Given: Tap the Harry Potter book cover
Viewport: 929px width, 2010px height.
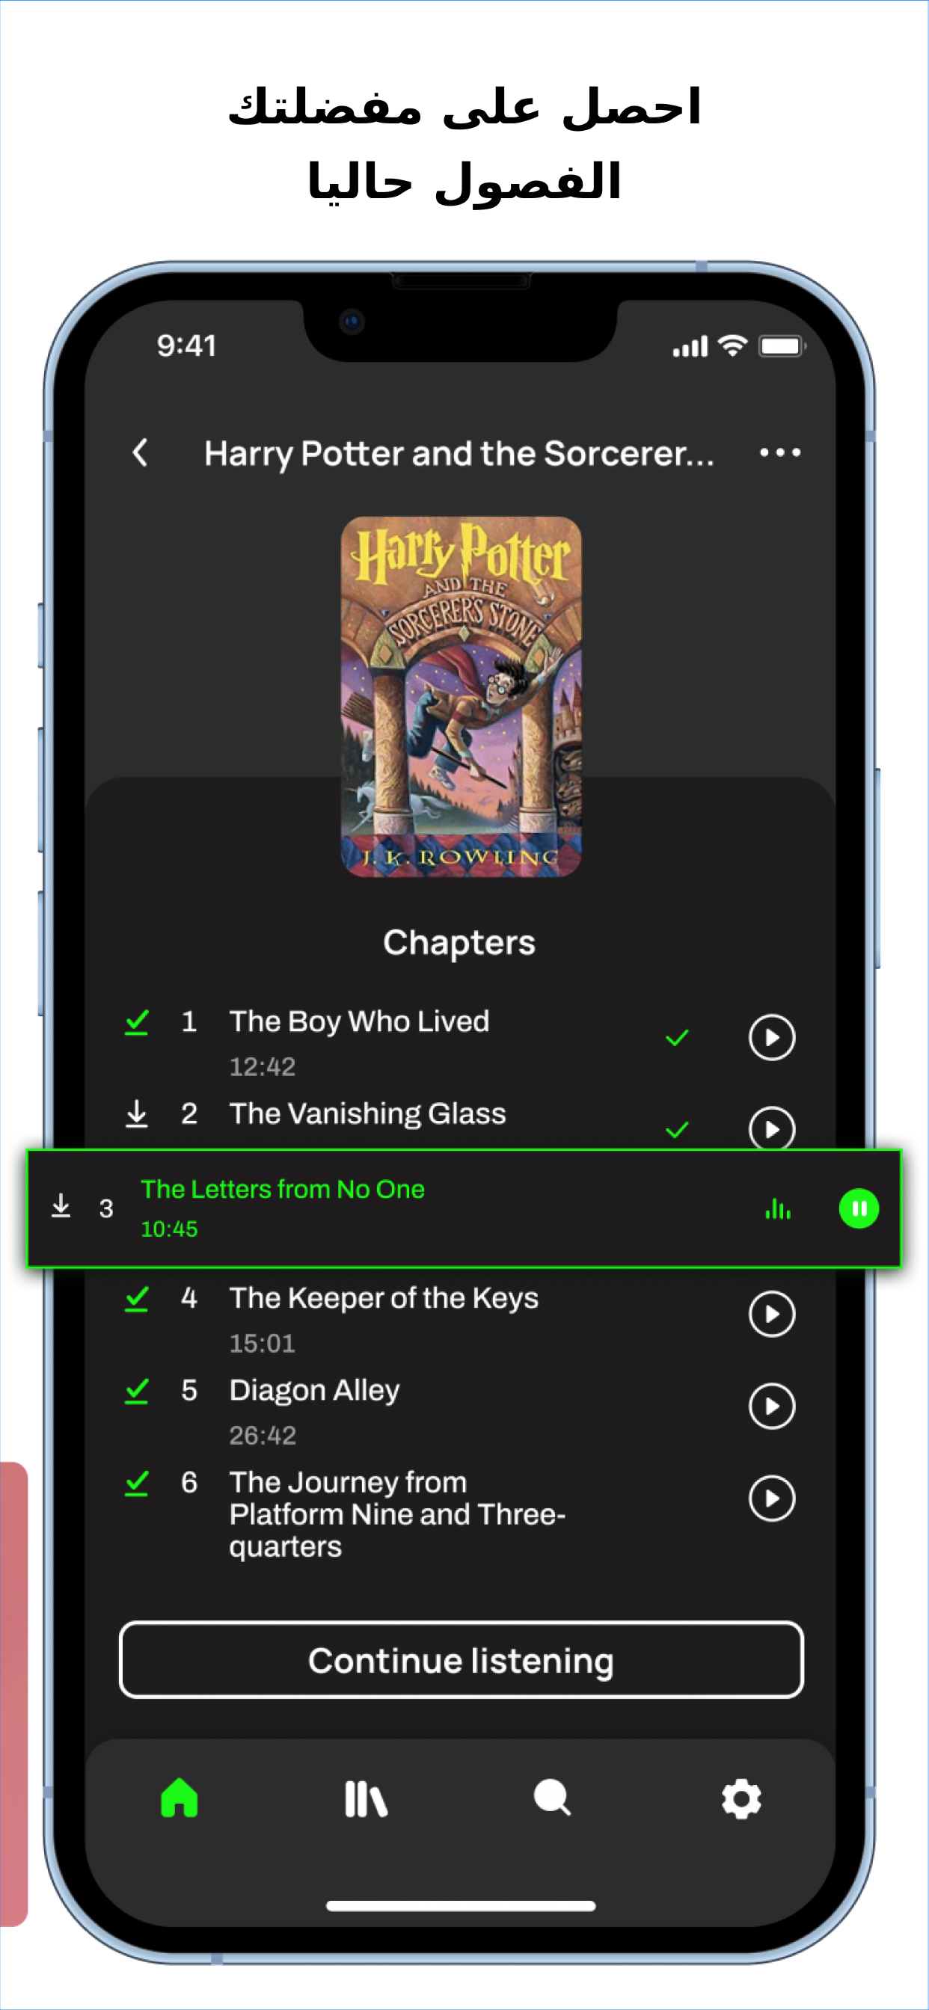Looking at the screenshot, I should [x=462, y=697].
